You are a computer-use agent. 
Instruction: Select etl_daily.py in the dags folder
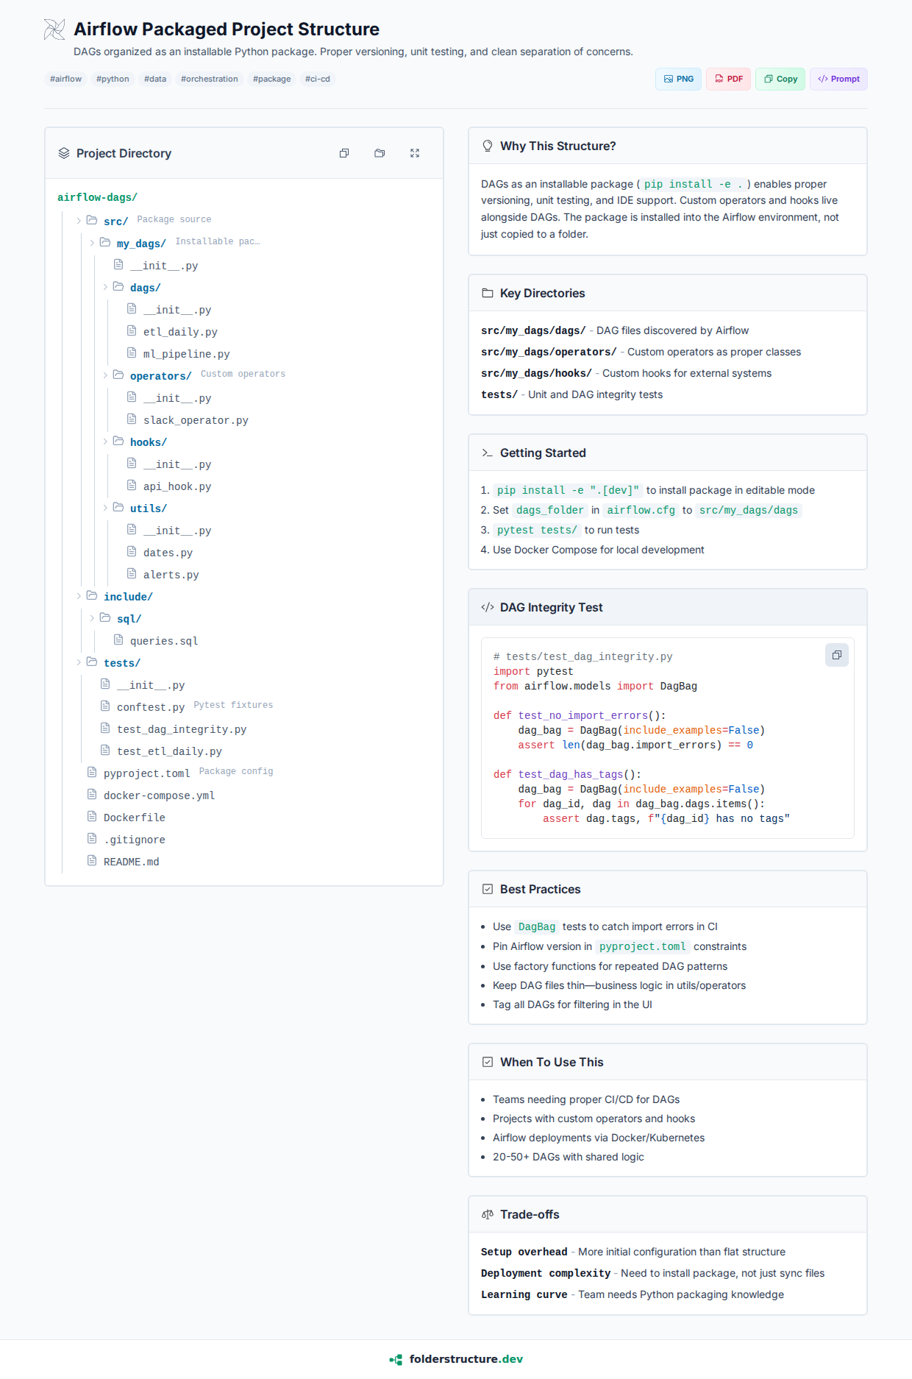click(180, 332)
